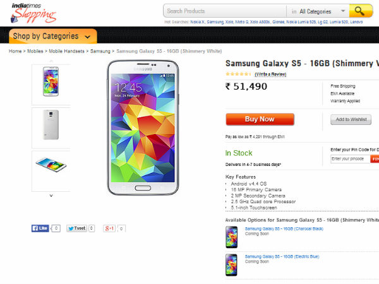Click the product star rating
Viewport: 379px width, 284px height.
point(238,74)
